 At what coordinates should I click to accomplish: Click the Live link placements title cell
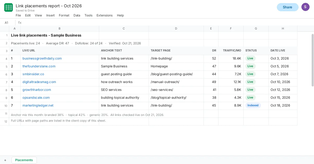[x=46, y=35]
